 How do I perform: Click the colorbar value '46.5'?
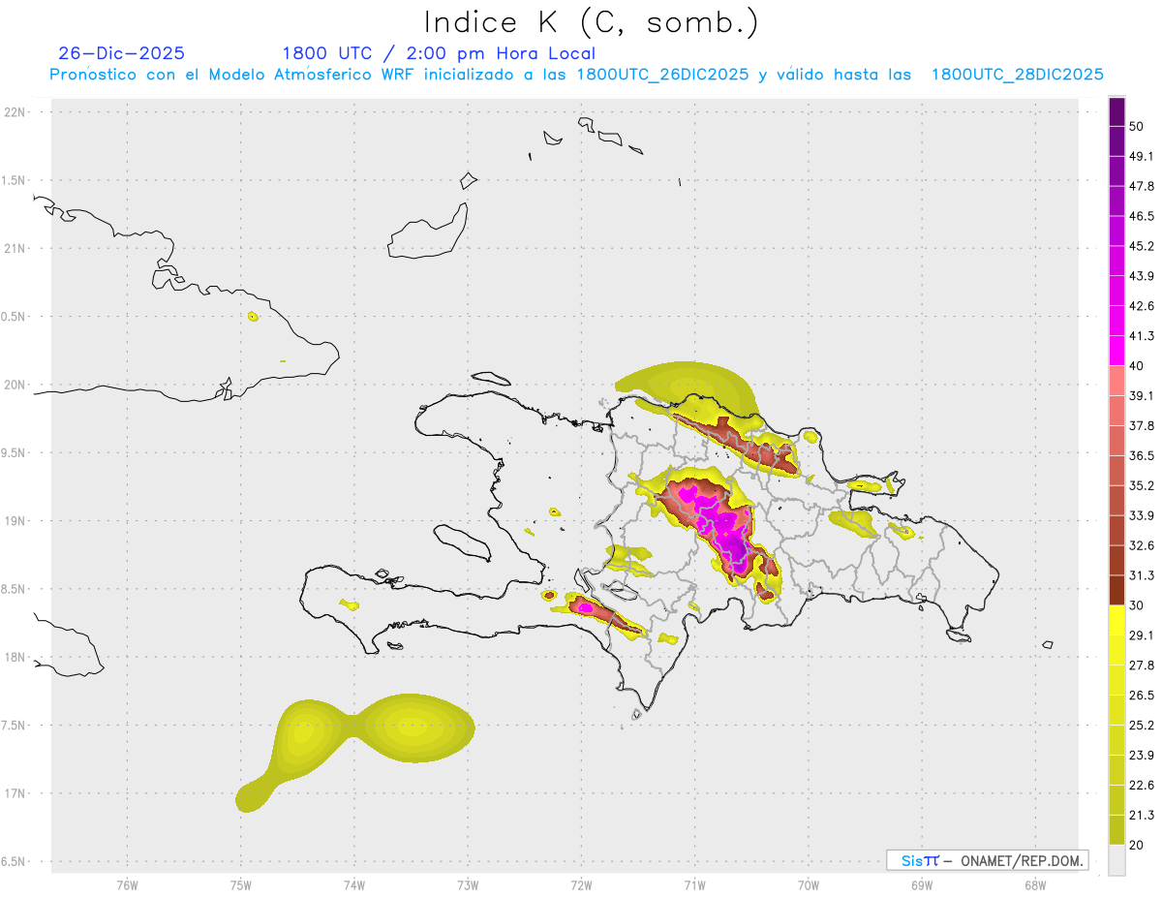pyautogui.click(x=1142, y=216)
